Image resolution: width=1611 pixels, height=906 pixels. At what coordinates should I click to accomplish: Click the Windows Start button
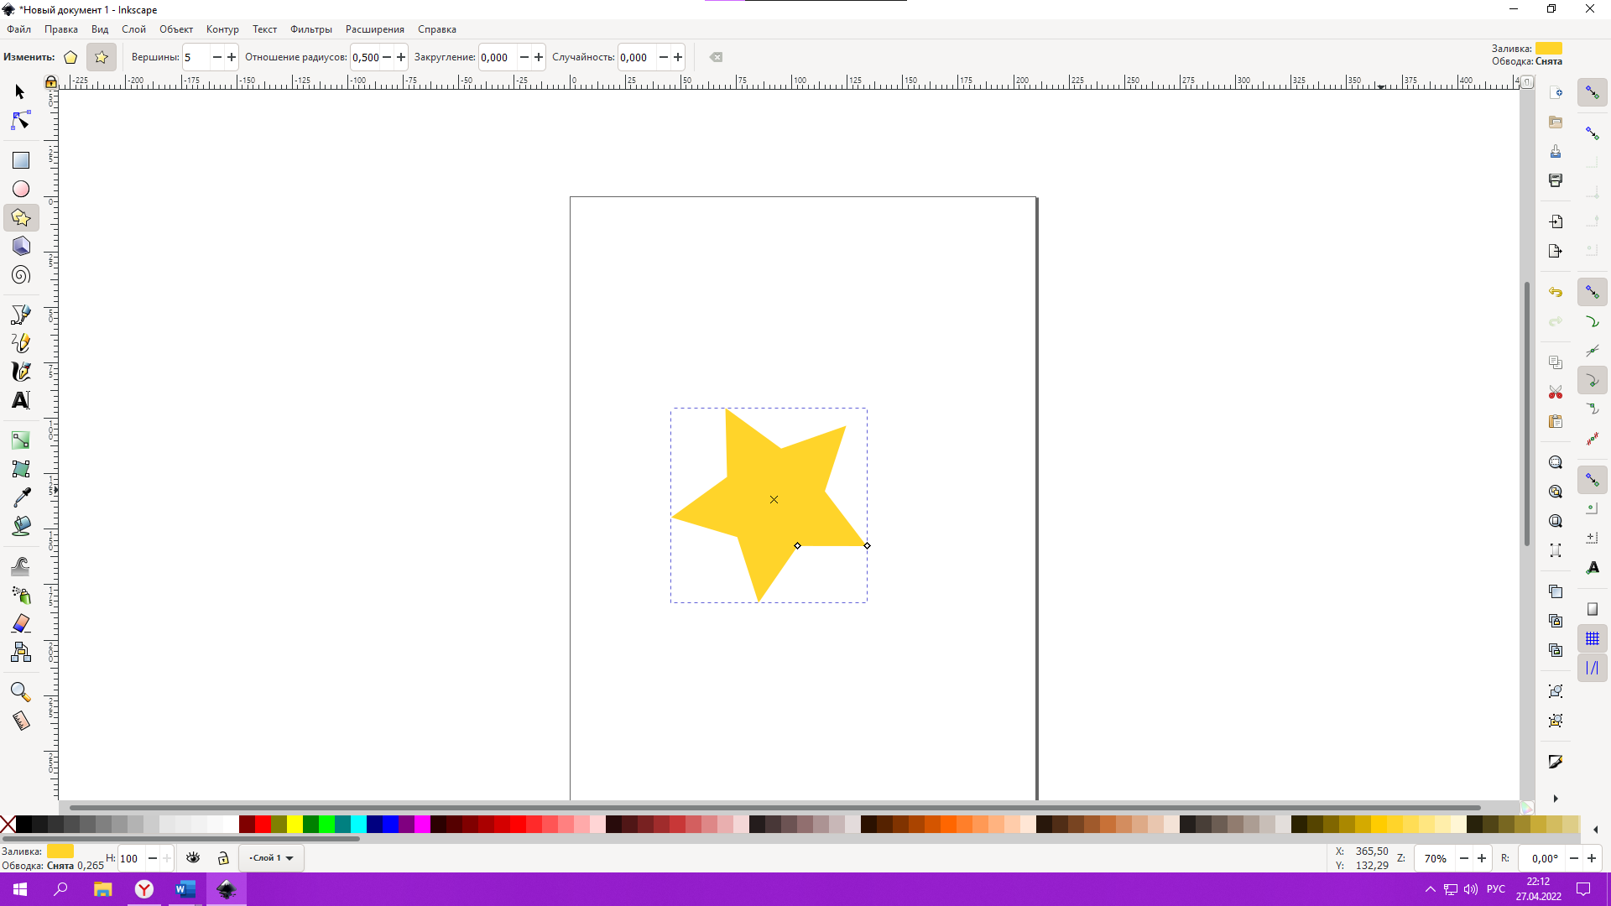pyautogui.click(x=20, y=889)
